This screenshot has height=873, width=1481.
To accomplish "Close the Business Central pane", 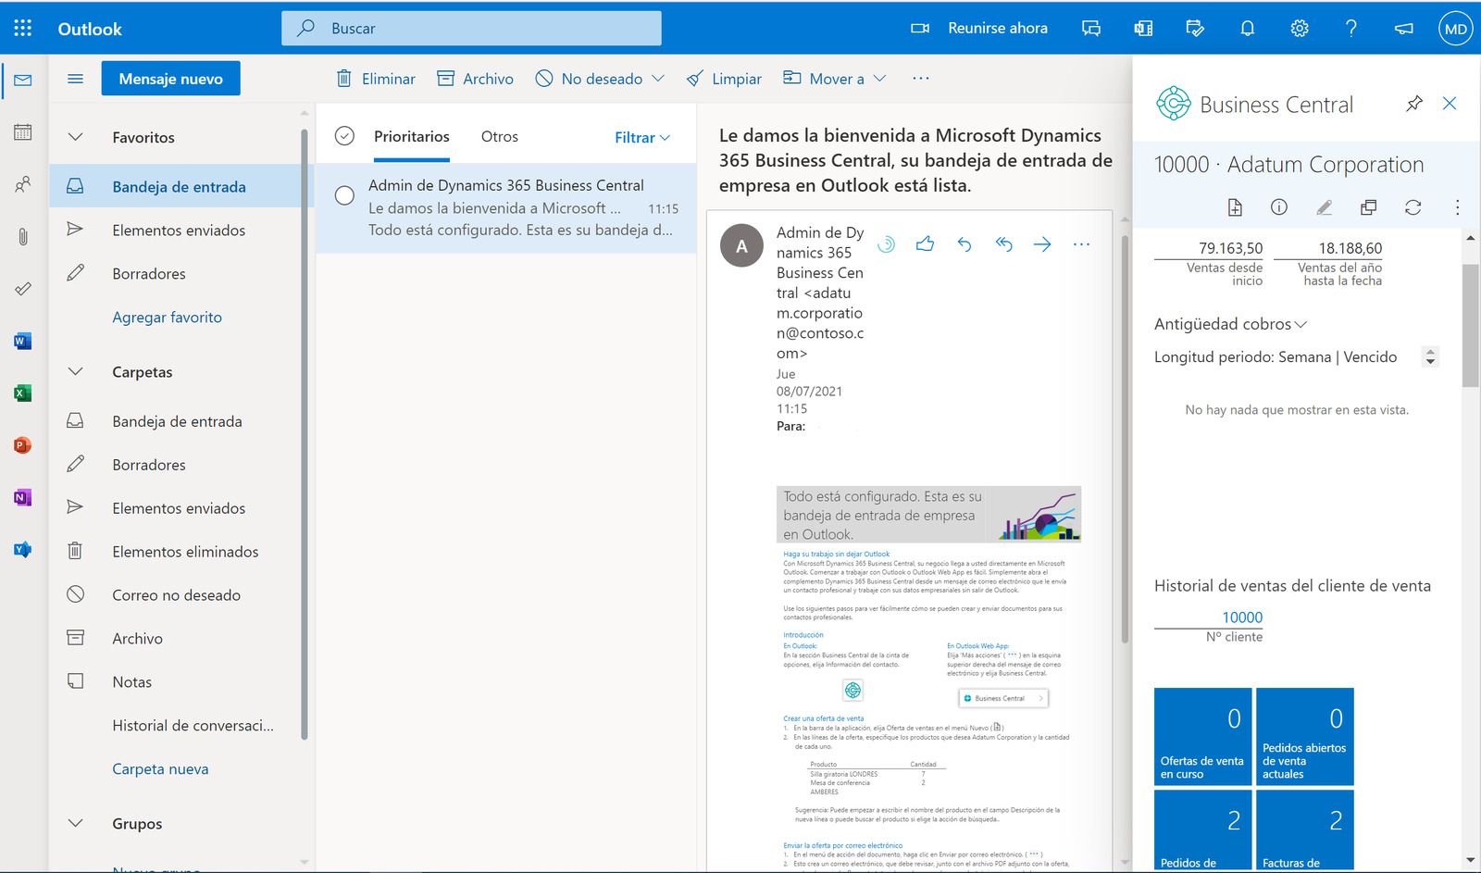I will point(1450,104).
